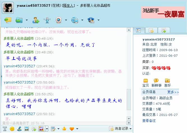Click the contact avatar picture
The width and height of the screenshot is (187, 133).
click(8, 8)
